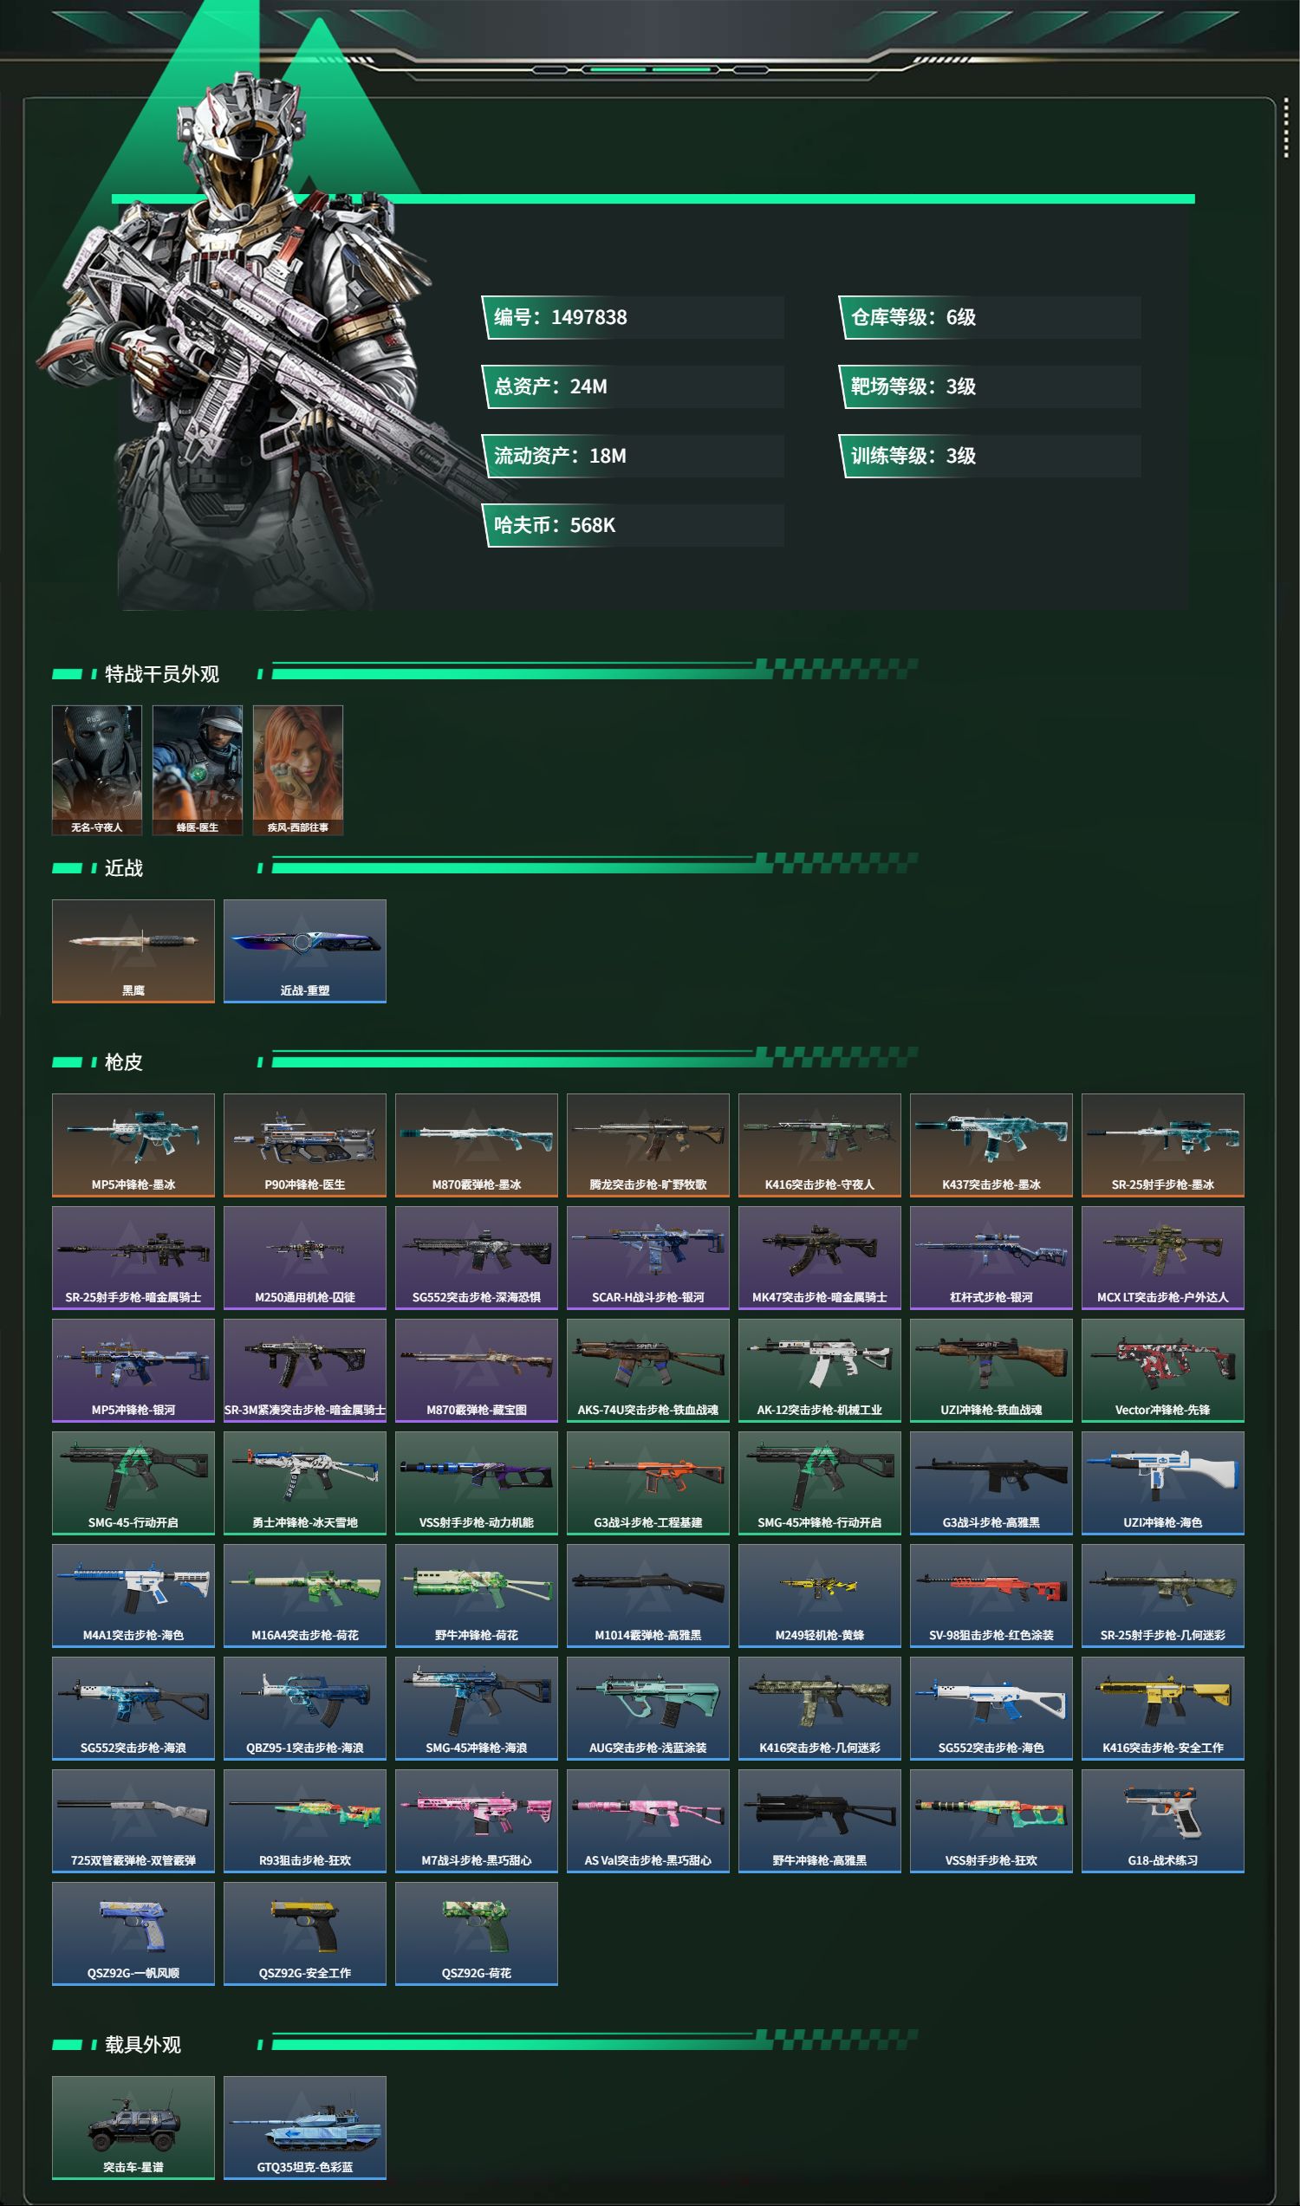Open the VSS射手步枪-动力机能 skin card
The width and height of the screenshot is (1300, 2206).
coord(477,1483)
